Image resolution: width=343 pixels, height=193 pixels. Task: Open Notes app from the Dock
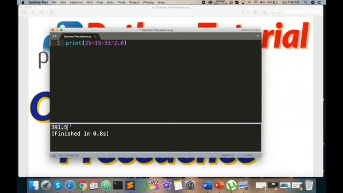coord(178,185)
